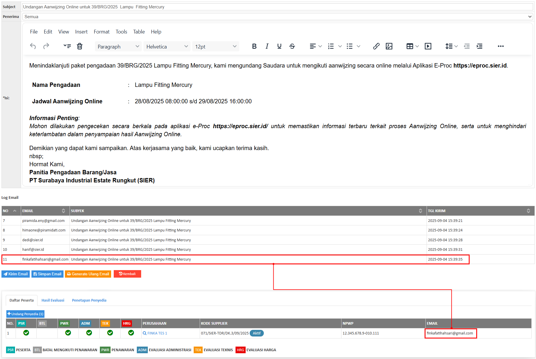Click the Increase indent icon
The width and height of the screenshot is (536, 359).
coord(479,46)
